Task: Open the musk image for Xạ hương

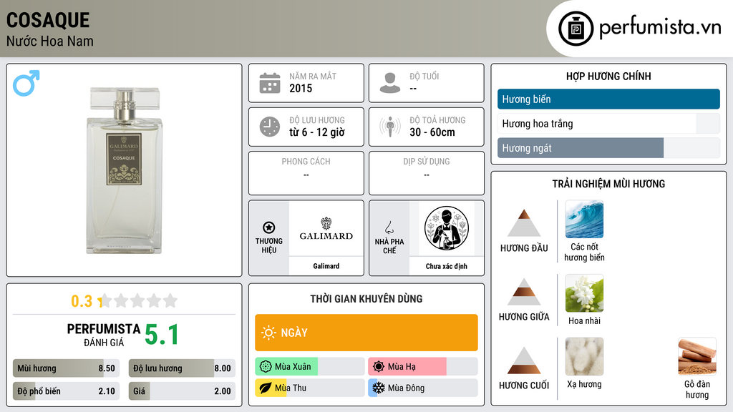Action: click(584, 356)
